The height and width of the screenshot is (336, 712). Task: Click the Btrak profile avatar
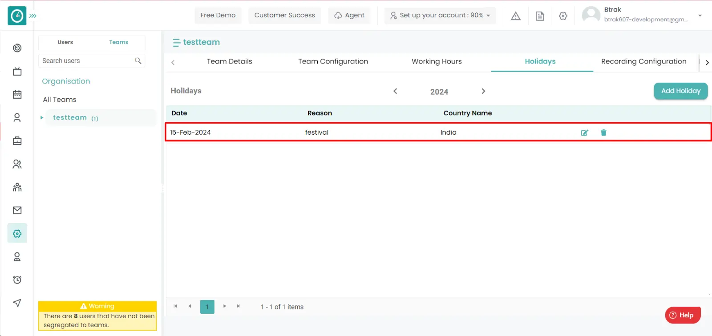click(591, 15)
